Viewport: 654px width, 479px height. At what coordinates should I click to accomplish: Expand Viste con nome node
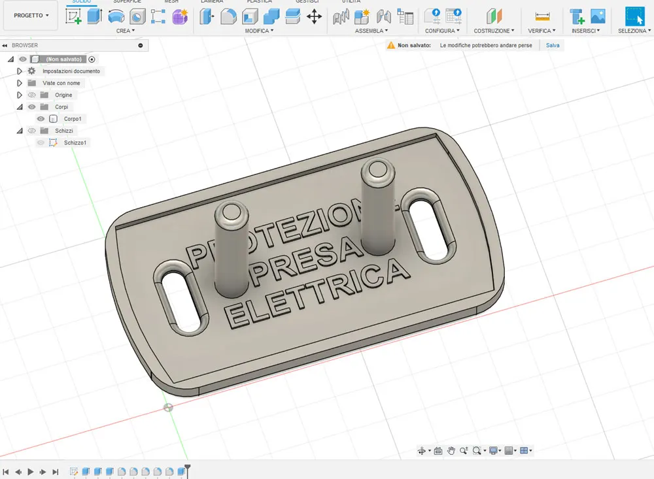pos(19,83)
